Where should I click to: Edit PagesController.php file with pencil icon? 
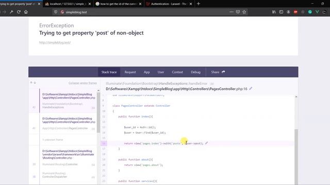tap(251, 88)
